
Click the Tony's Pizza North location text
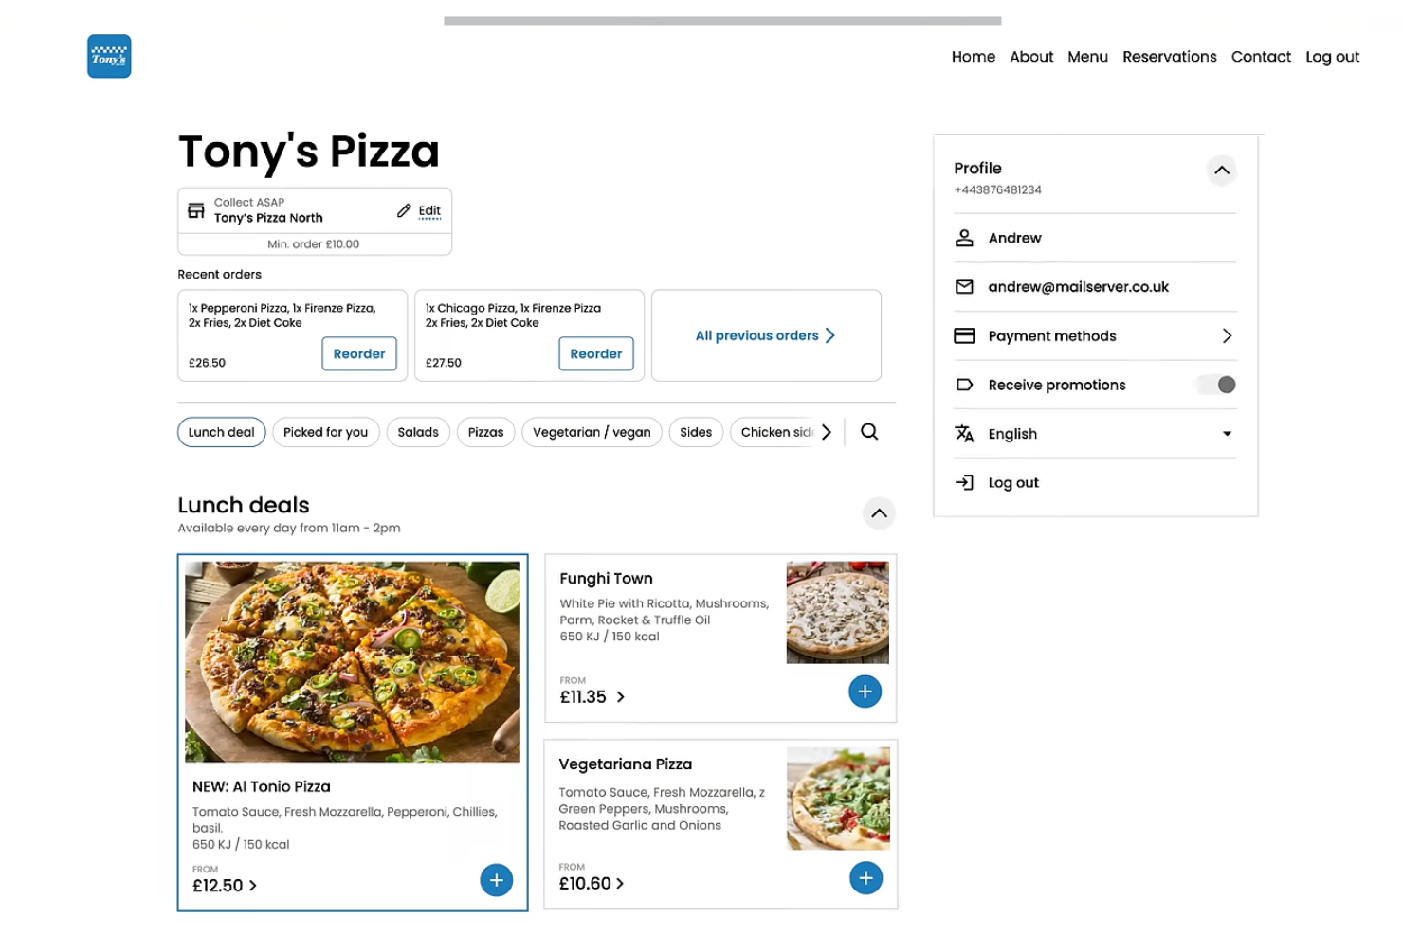[x=268, y=218]
